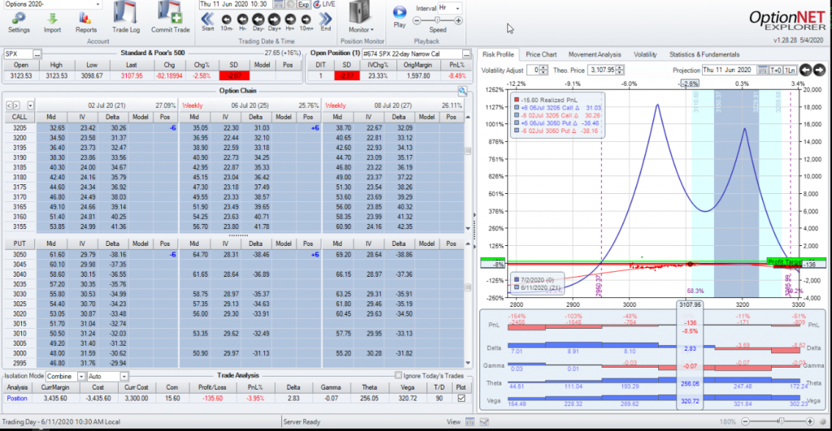Select the 3050 put strike row
The height and width of the screenshot is (431, 832).
tap(234, 255)
